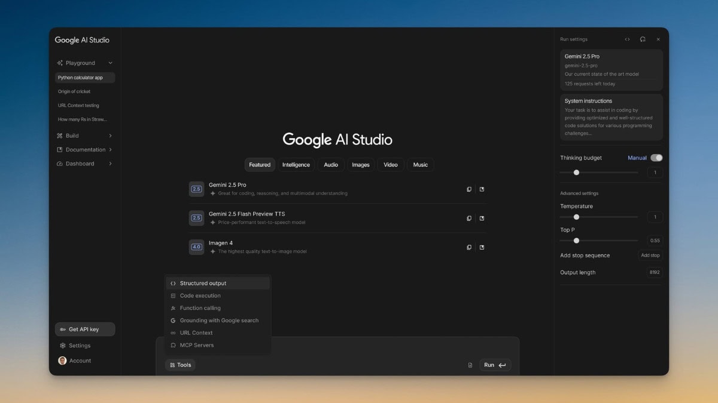The image size is (718, 403).
Task: Click the Documentation book icon
Action: [x=60, y=150]
